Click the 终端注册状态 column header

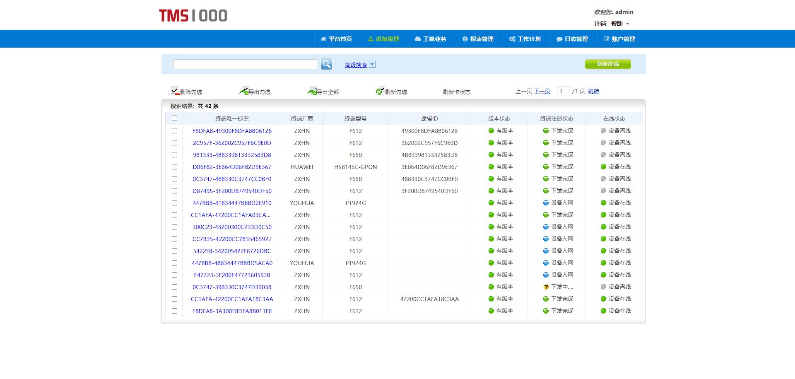coord(556,118)
